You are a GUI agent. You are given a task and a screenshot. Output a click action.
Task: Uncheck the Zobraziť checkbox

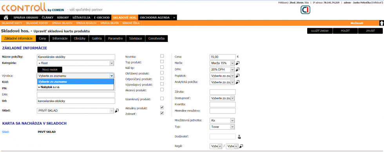pos(162,113)
